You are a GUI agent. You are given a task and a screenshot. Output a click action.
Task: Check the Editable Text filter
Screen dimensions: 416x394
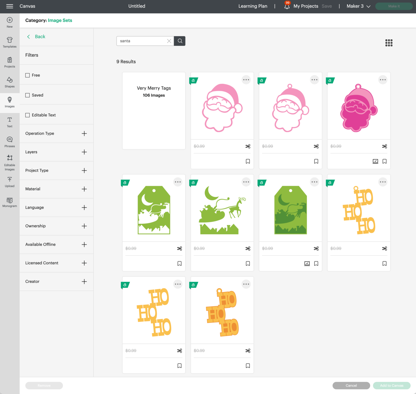(x=28, y=115)
